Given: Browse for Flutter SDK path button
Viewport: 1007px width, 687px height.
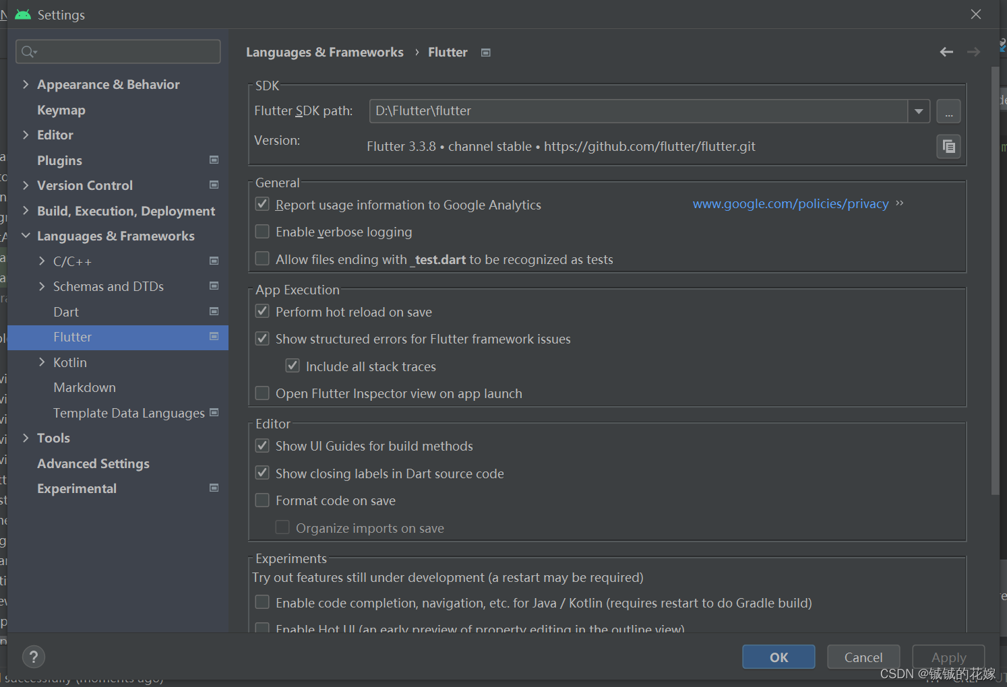Looking at the screenshot, I should 948,111.
